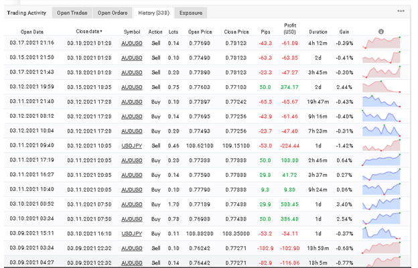This screenshot has height=268, width=418.
Task: View sparkline chart for -224.44 profit trade
Action: pyautogui.click(x=381, y=145)
